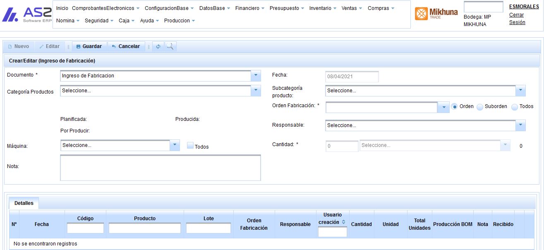Open the Produccion menu

177,20
